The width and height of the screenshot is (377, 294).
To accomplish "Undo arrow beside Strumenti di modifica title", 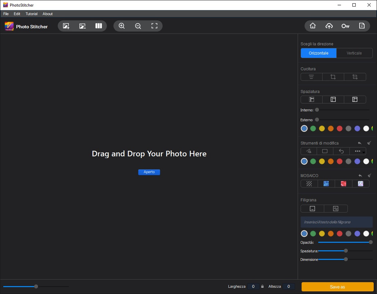I will [x=360, y=143].
